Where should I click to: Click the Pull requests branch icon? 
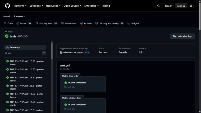click(x=37, y=23)
